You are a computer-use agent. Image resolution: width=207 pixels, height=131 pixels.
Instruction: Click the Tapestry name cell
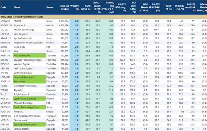click(x=18, y=90)
